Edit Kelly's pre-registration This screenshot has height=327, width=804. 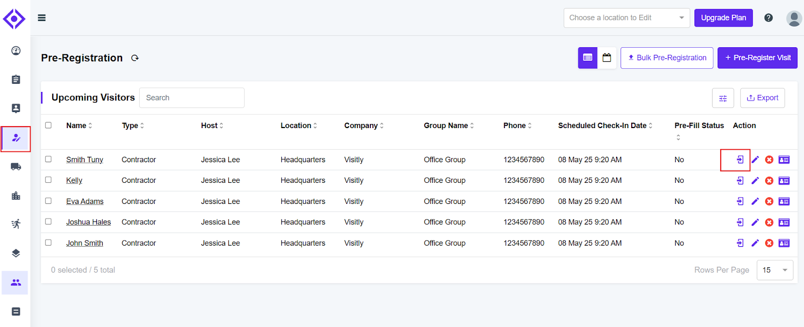(x=755, y=181)
